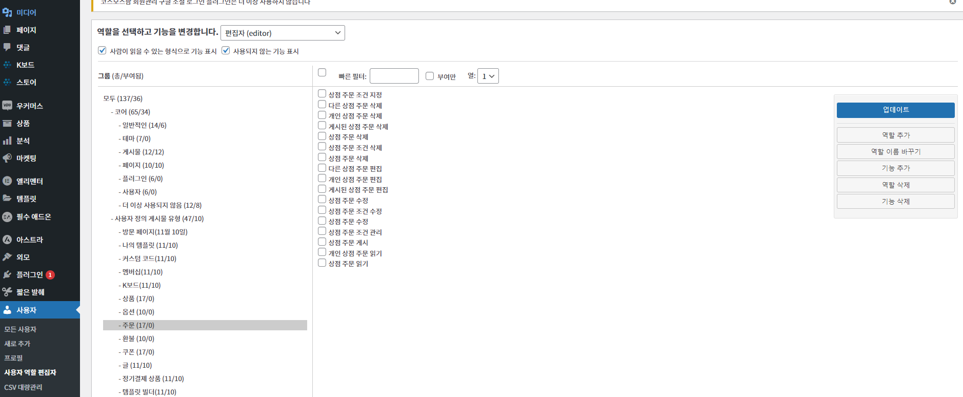
Task: Open CSV 대량관리 submenu item
Action: tap(23, 387)
